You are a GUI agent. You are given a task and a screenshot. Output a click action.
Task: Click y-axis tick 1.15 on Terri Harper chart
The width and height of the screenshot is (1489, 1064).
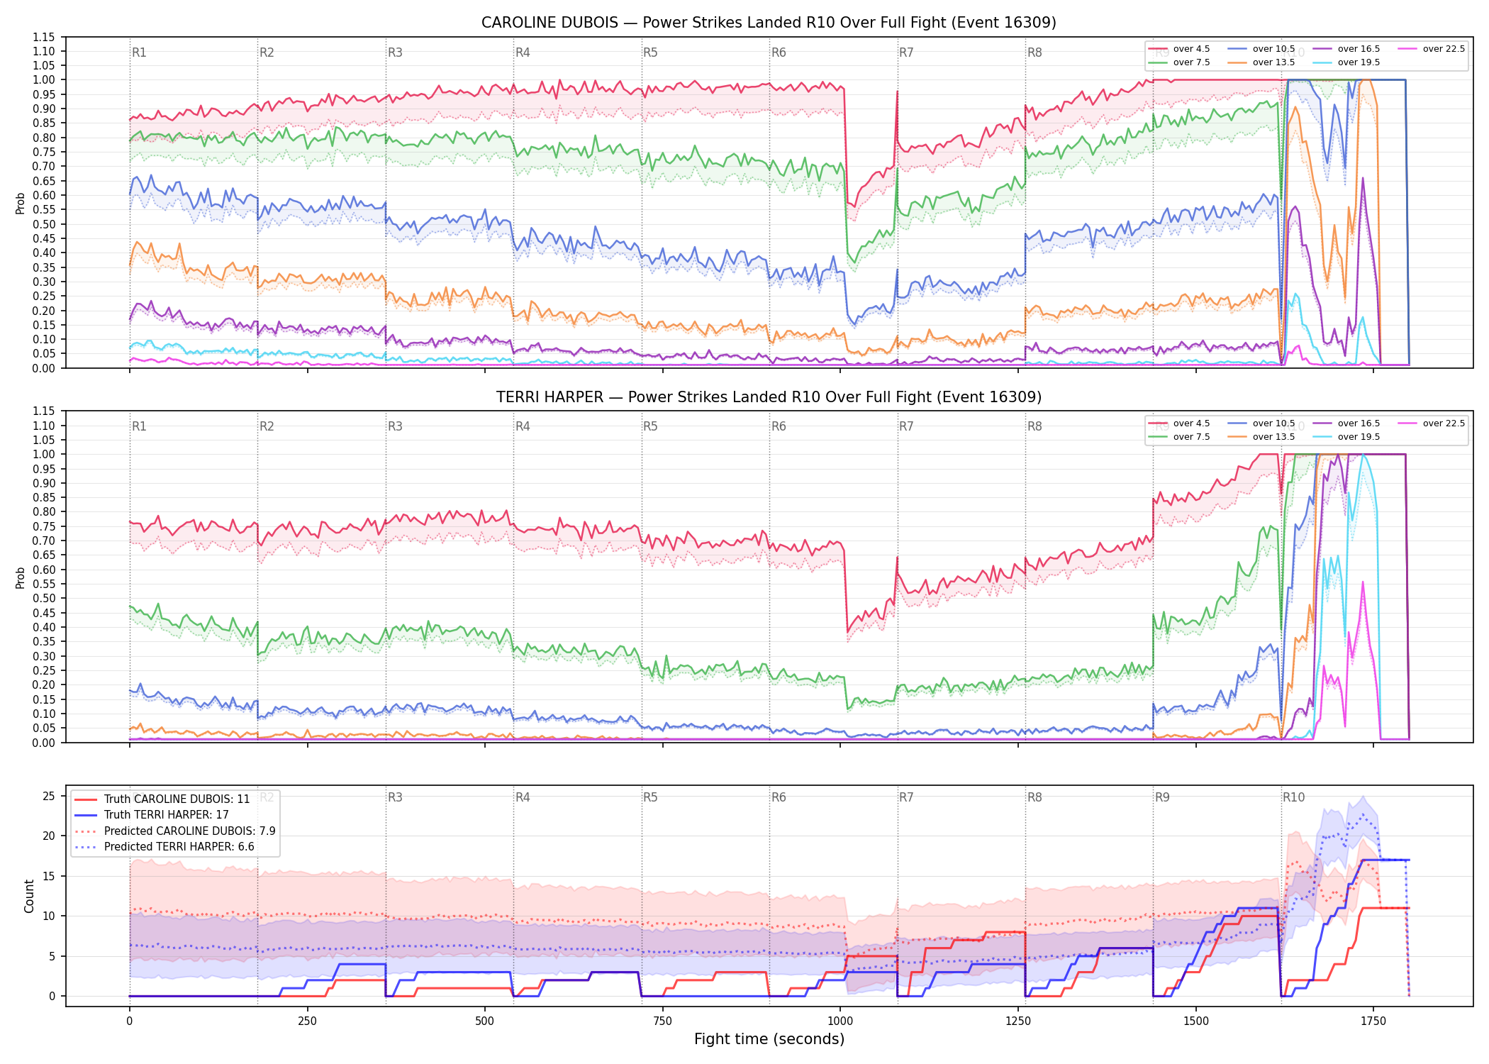(43, 411)
